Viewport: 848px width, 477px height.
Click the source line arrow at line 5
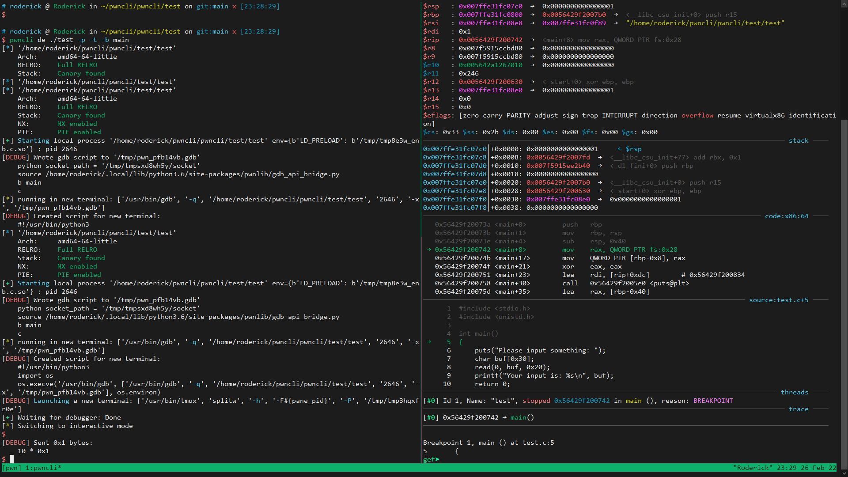[429, 342]
